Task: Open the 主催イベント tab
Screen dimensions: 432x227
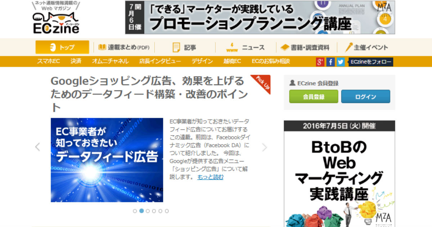Action: (x=366, y=47)
